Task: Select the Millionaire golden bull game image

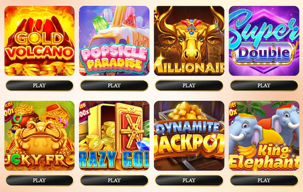Action: click(189, 41)
